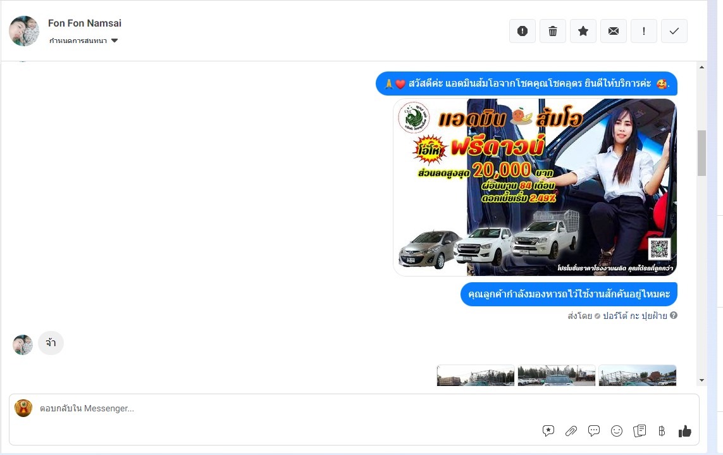Flag conversation with exclamation mark button

[x=644, y=31]
